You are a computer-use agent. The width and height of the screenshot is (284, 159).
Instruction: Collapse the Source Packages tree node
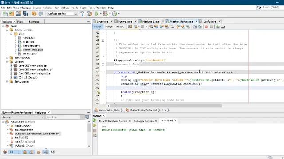click(x=7, y=30)
